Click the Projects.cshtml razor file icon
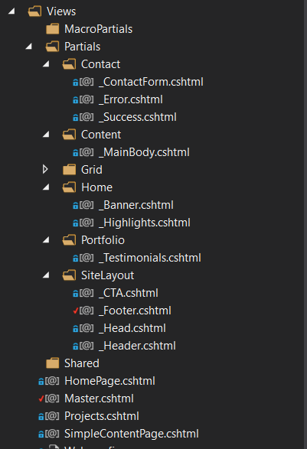The height and width of the screenshot is (449, 307). tap(52, 416)
